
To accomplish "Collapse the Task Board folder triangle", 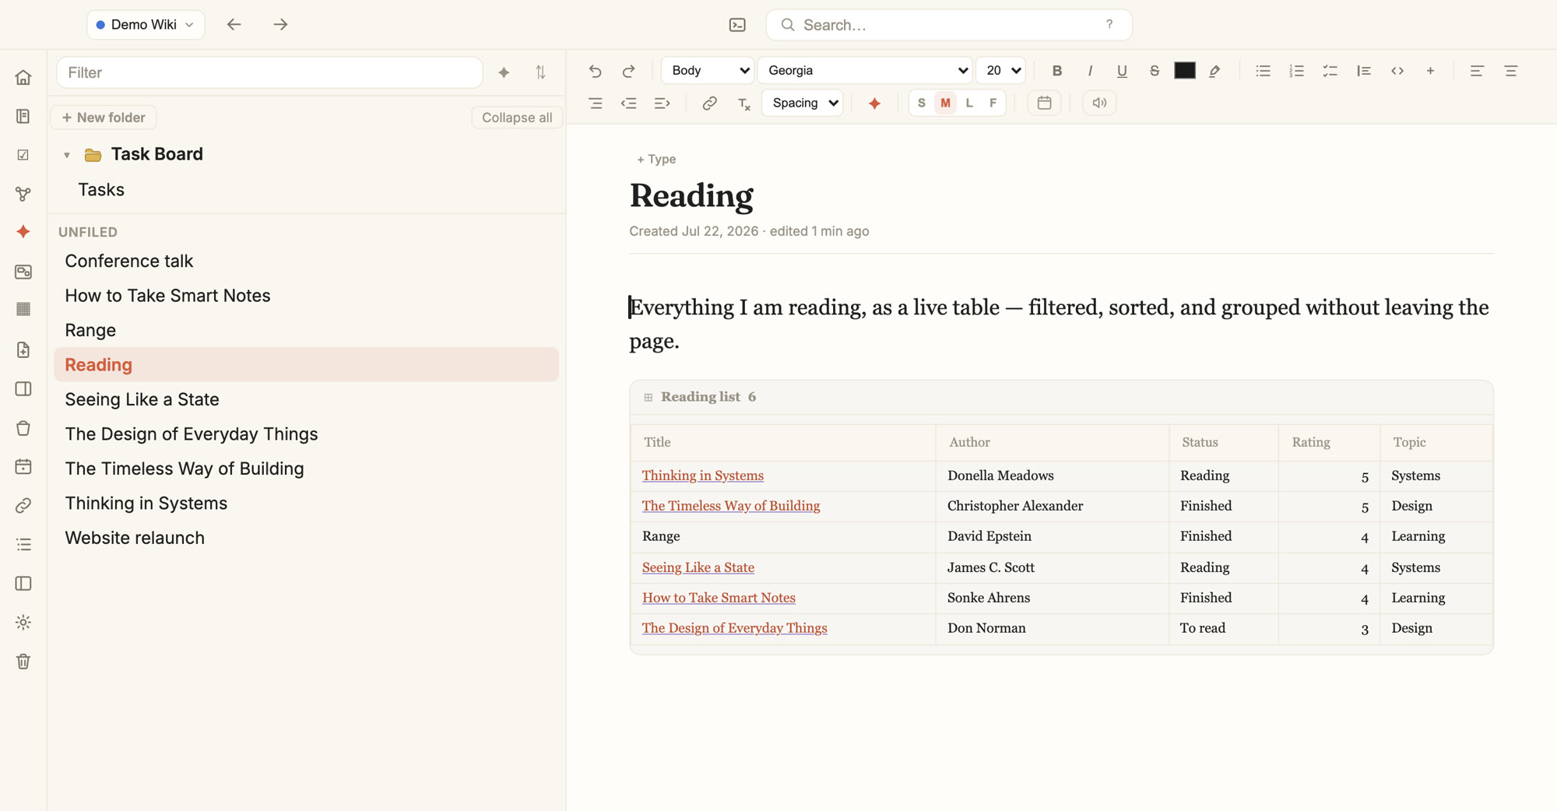I will click(x=67, y=155).
